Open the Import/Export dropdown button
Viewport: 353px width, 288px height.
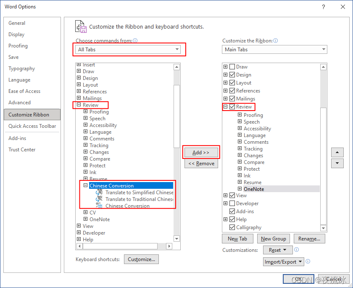(283, 262)
